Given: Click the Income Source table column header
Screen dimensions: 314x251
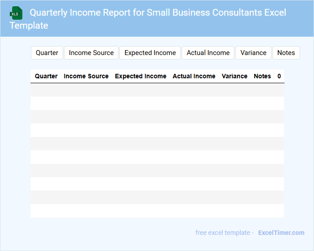Looking at the screenshot, I should (86, 76).
